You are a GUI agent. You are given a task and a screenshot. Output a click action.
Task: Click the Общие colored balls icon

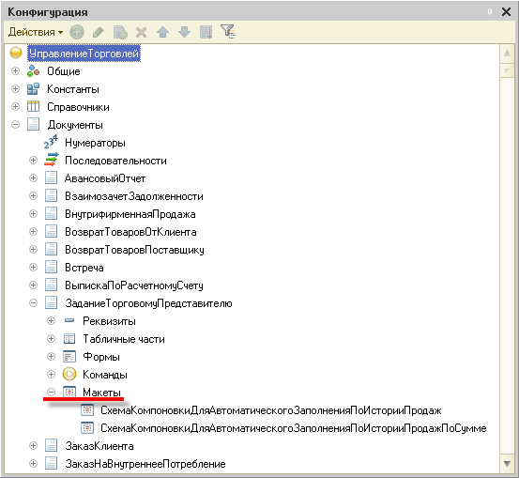[x=34, y=70]
